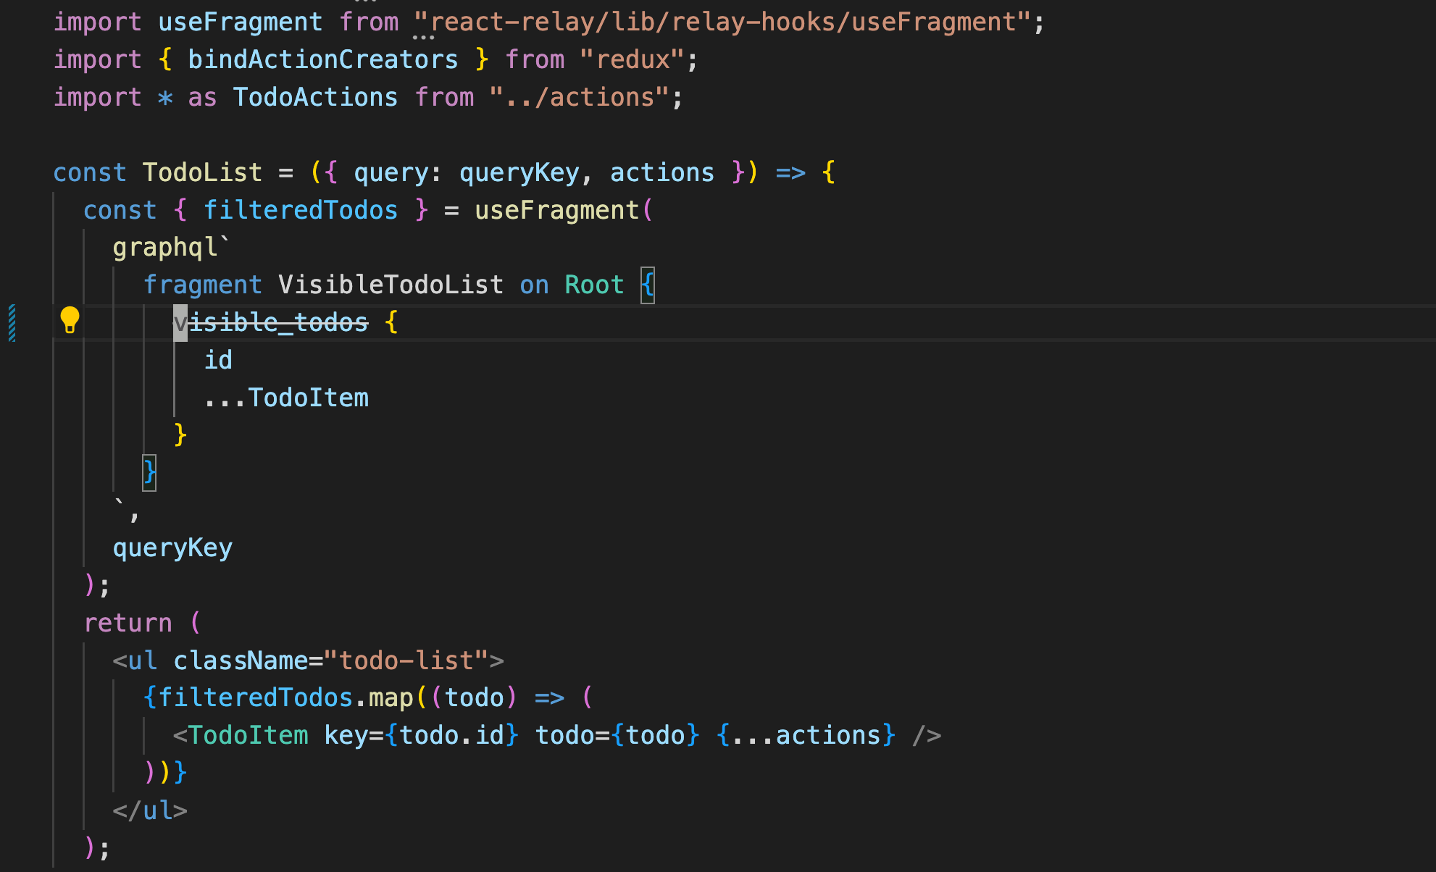Click the actions parameter in the function signature
1436x872 pixels.
(662, 172)
